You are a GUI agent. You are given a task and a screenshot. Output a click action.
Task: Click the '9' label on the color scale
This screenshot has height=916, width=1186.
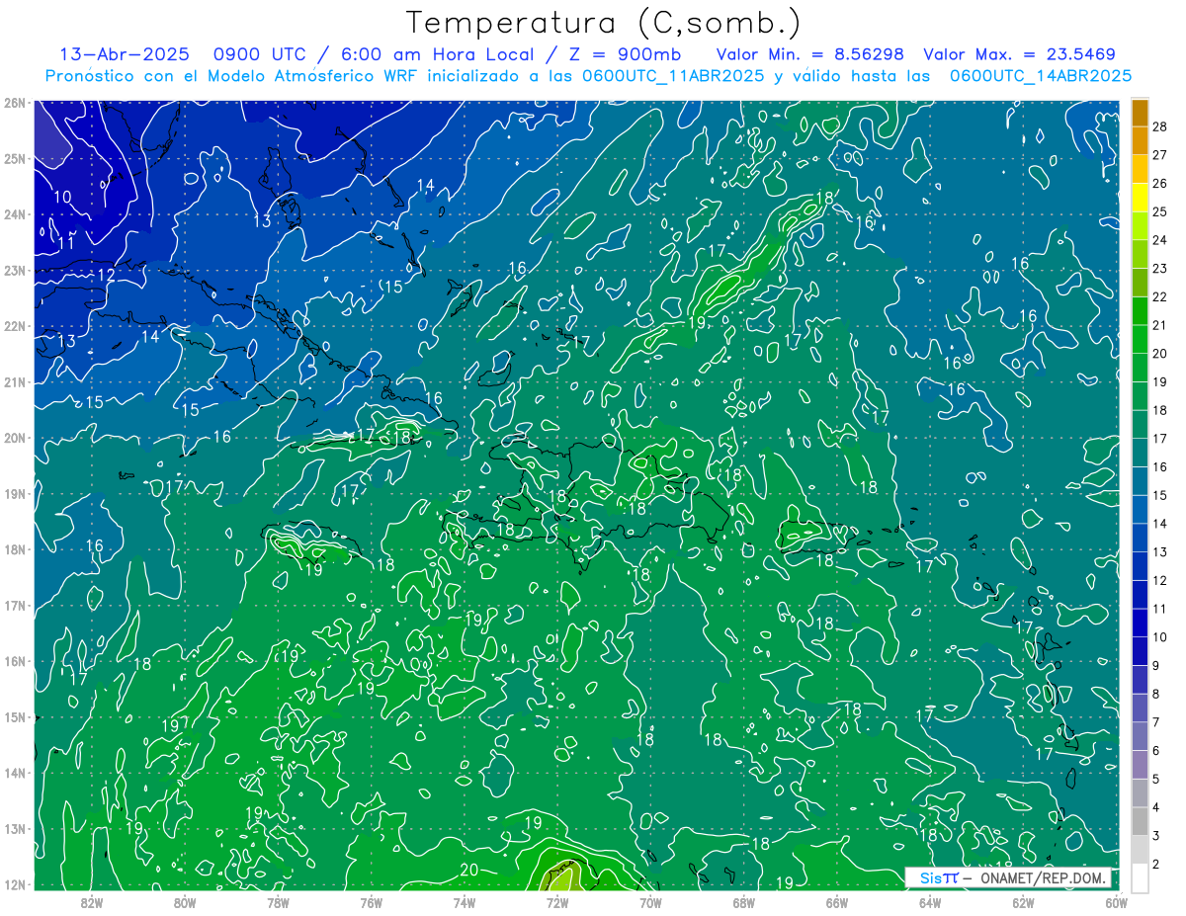(1155, 665)
